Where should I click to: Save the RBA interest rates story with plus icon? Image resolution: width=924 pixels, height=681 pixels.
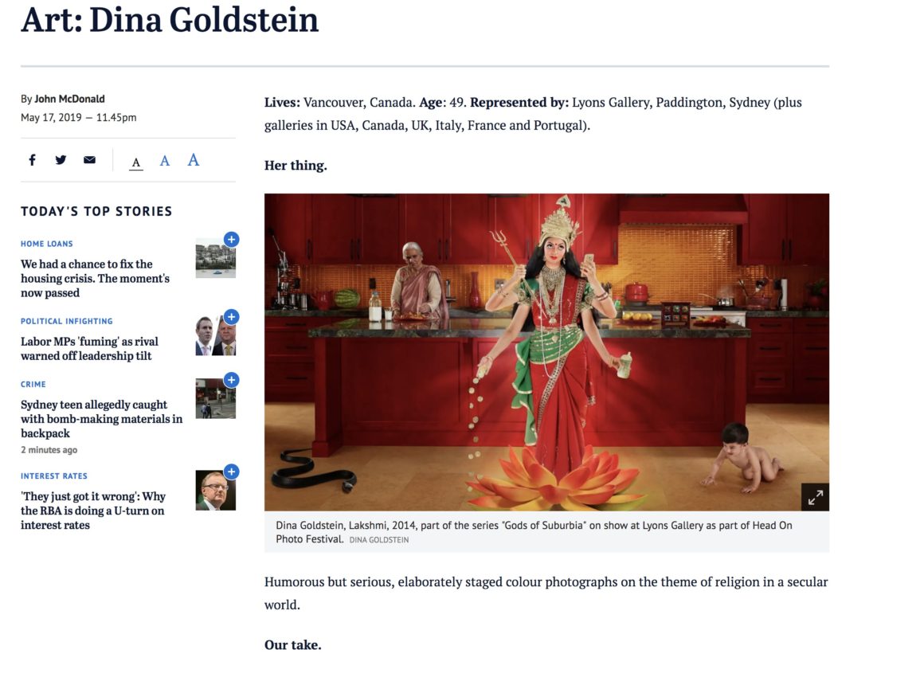tap(232, 472)
